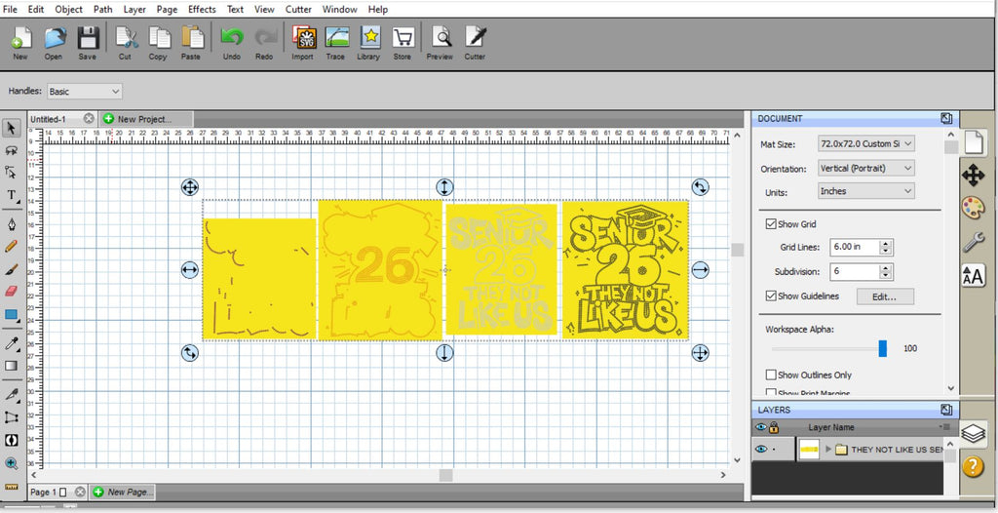Open the File menu

coord(10,9)
